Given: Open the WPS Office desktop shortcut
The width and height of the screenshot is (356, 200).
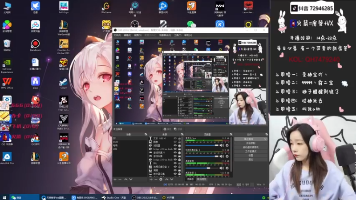Looking at the screenshot, I should (7, 83).
